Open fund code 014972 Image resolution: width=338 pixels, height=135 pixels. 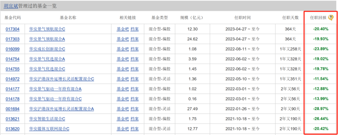(13, 79)
